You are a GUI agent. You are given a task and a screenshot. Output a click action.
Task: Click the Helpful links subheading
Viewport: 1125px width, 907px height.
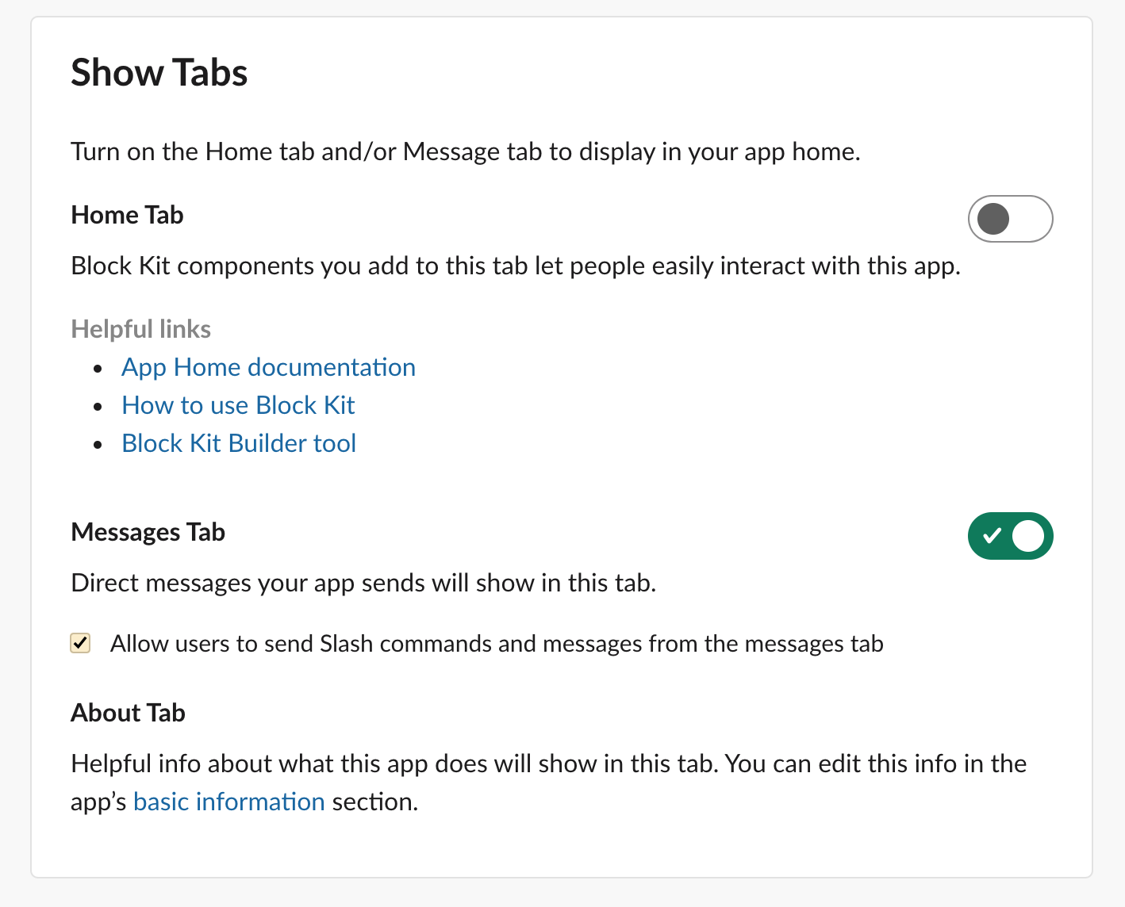[x=141, y=329]
